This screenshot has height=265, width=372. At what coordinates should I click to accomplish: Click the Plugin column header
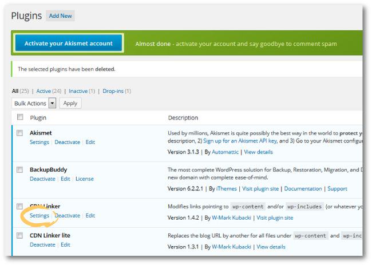tap(38, 118)
